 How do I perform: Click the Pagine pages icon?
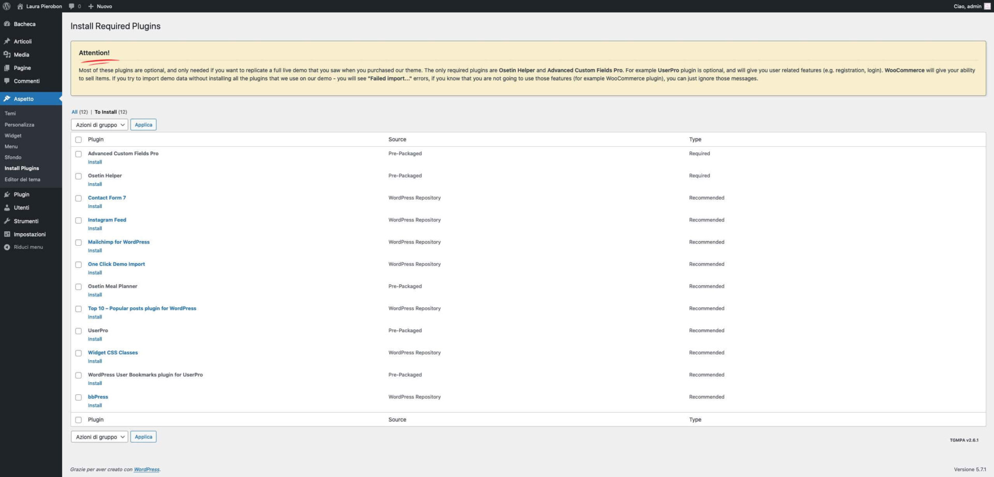pos(7,68)
